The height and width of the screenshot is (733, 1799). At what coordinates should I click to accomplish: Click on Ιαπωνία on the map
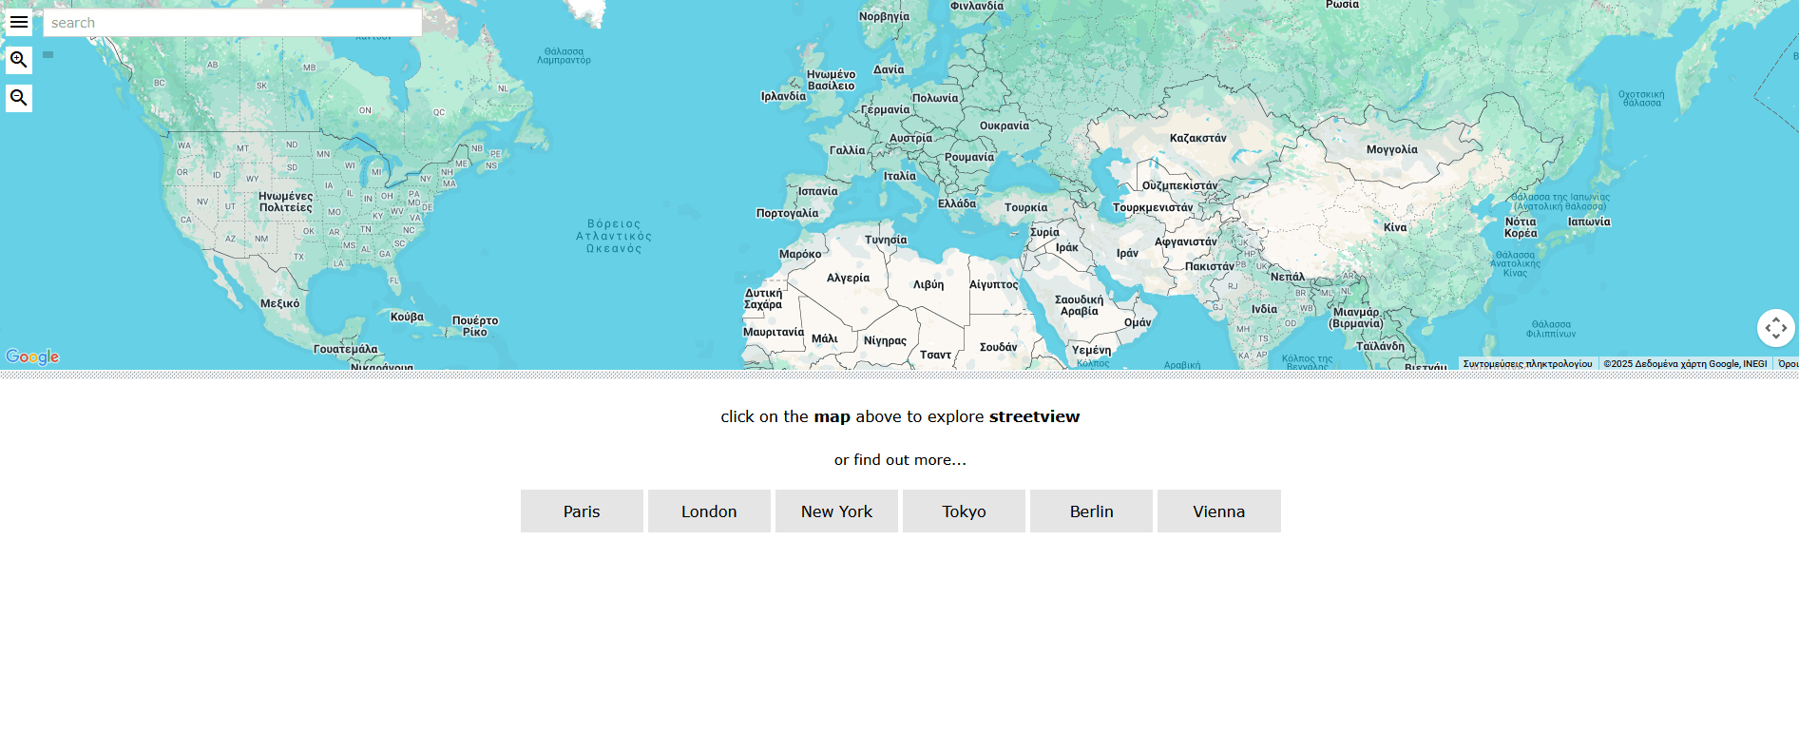(x=1589, y=222)
